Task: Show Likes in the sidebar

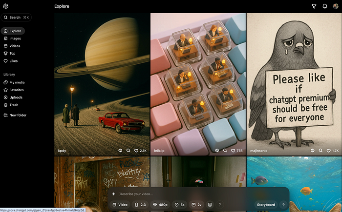Action: click(x=11, y=61)
